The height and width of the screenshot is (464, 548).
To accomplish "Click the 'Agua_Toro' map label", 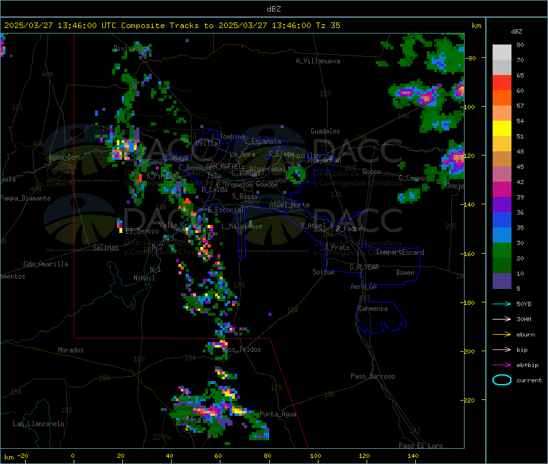I will pyautogui.click(x=65, y=157).
